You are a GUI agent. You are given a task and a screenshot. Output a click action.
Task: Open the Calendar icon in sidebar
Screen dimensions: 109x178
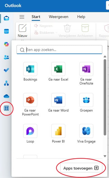coord(6,31)
